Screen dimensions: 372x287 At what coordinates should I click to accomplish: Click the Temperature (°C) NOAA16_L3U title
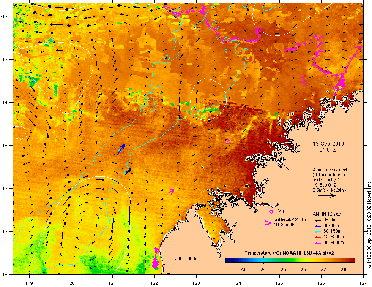click(289, 253)
